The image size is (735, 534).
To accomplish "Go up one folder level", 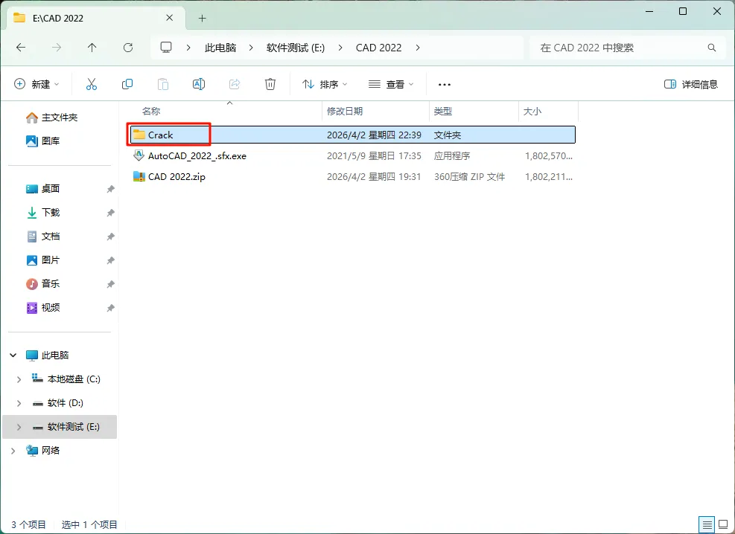I will point(92,48).
